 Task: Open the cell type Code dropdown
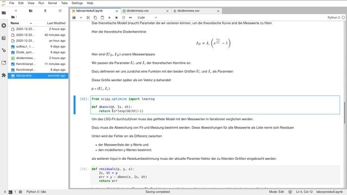click(x=147, y=17)
